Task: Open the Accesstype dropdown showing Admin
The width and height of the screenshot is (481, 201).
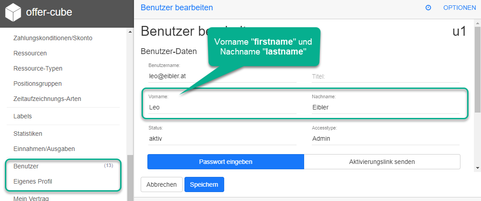Action: click(385, 139)
